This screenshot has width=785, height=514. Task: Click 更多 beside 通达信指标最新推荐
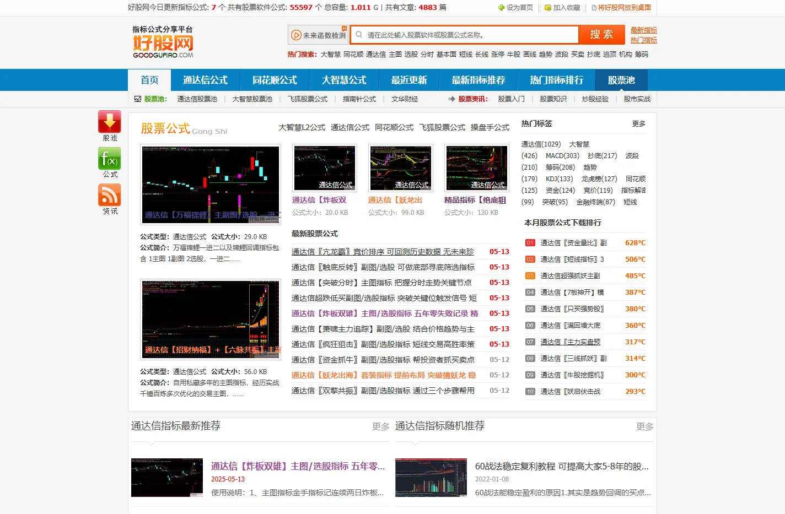tap(380, 426)
